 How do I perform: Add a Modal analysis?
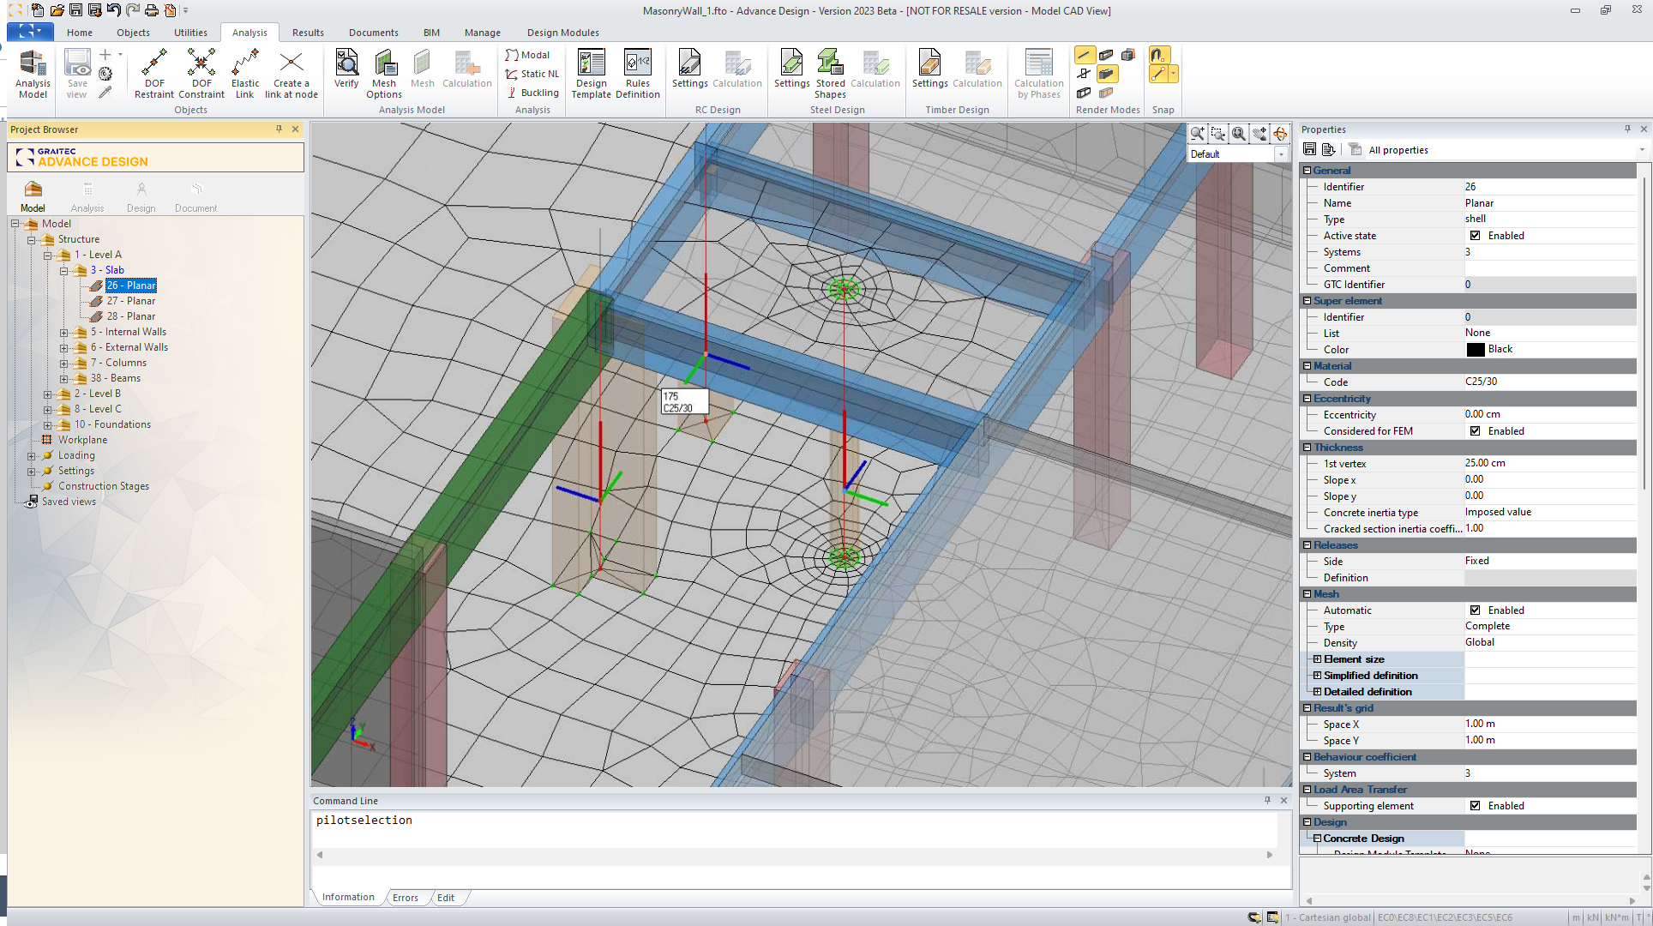[x=528, y=55]
